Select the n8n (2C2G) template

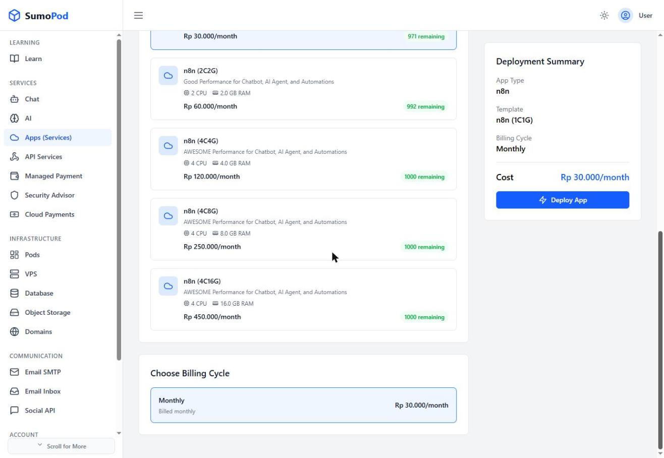pyautogui.click(x=303, y=89)
